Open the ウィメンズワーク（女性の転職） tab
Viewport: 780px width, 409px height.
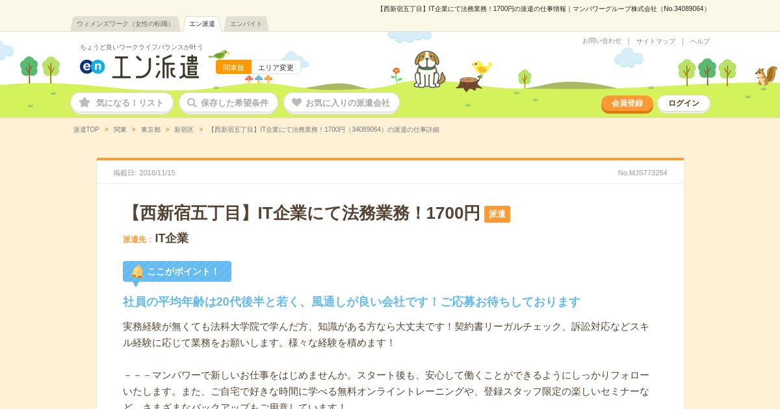[125, 24]
